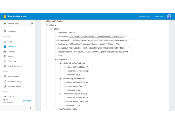Open Dynamic Links section
The width and height of the screenshot is (175, 124).
point(15,86)
